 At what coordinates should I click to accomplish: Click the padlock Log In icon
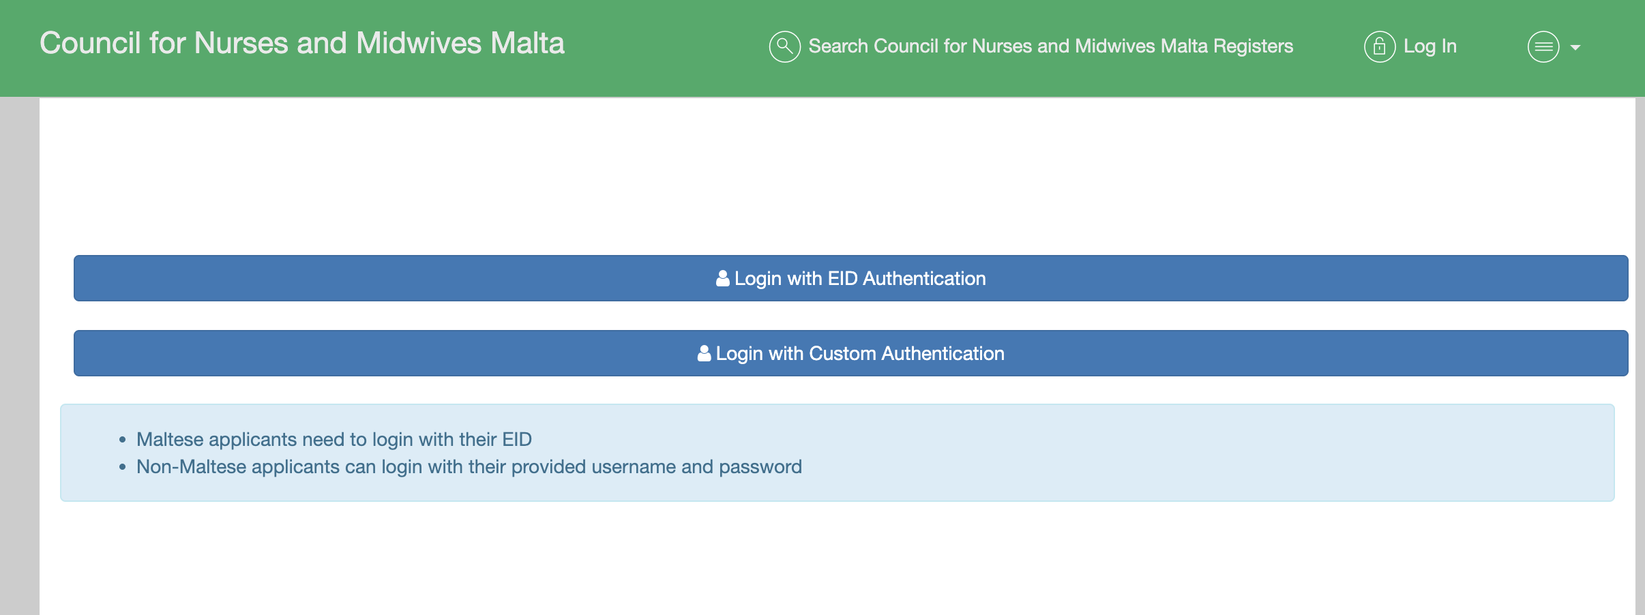[1380, 46]
